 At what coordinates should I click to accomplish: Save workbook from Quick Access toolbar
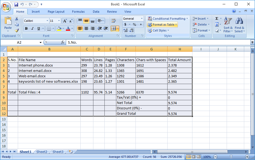pos(16,4)
